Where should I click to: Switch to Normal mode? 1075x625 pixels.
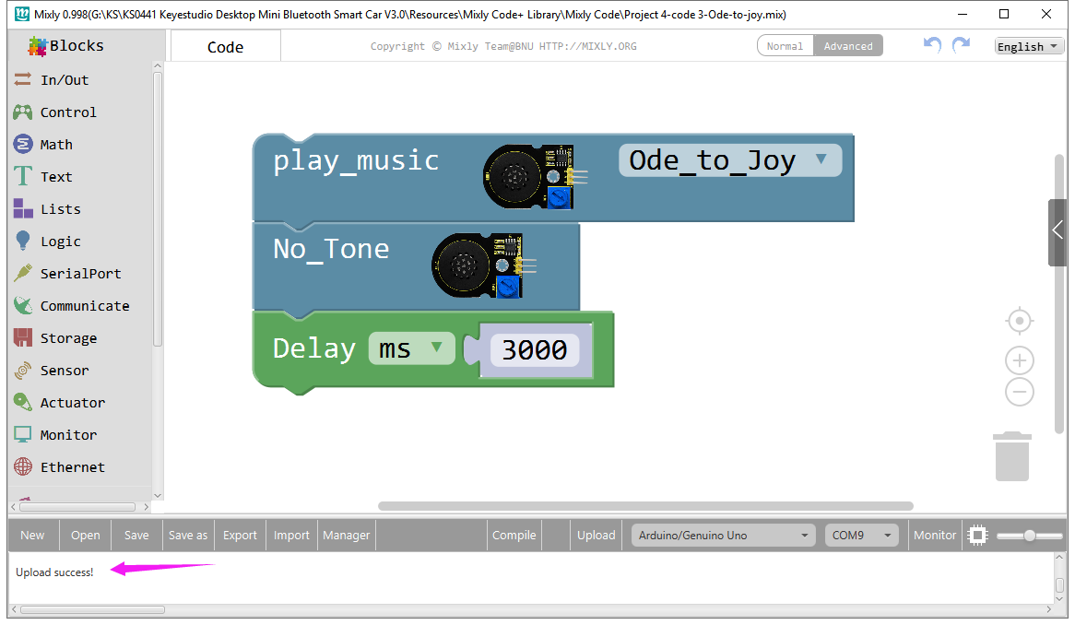click(x=785, y=46)
